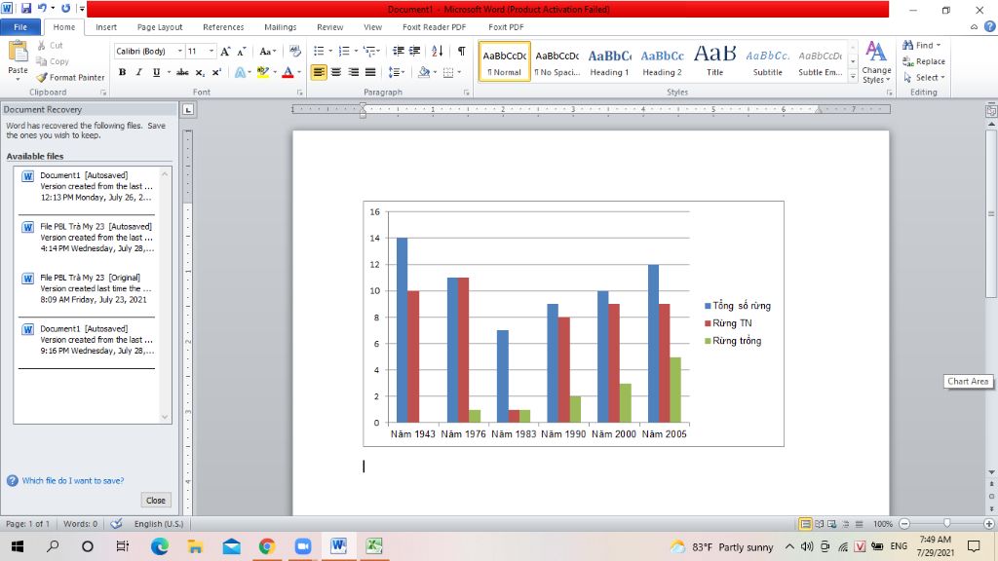Clear formatting icon in Font group
The height and width of the screenshot is (561, 998).
[x=294, y=51]
